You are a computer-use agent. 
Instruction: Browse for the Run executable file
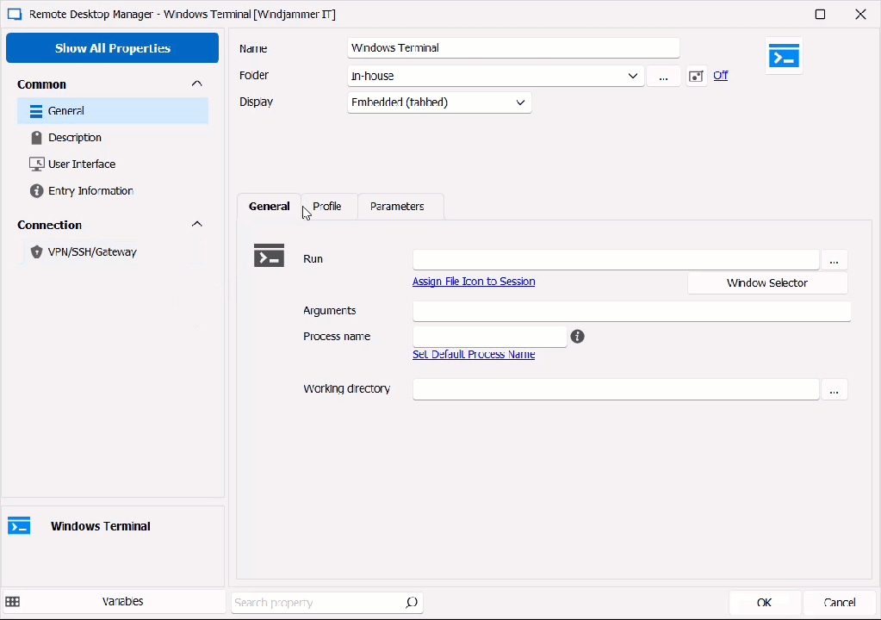(834, 259)
